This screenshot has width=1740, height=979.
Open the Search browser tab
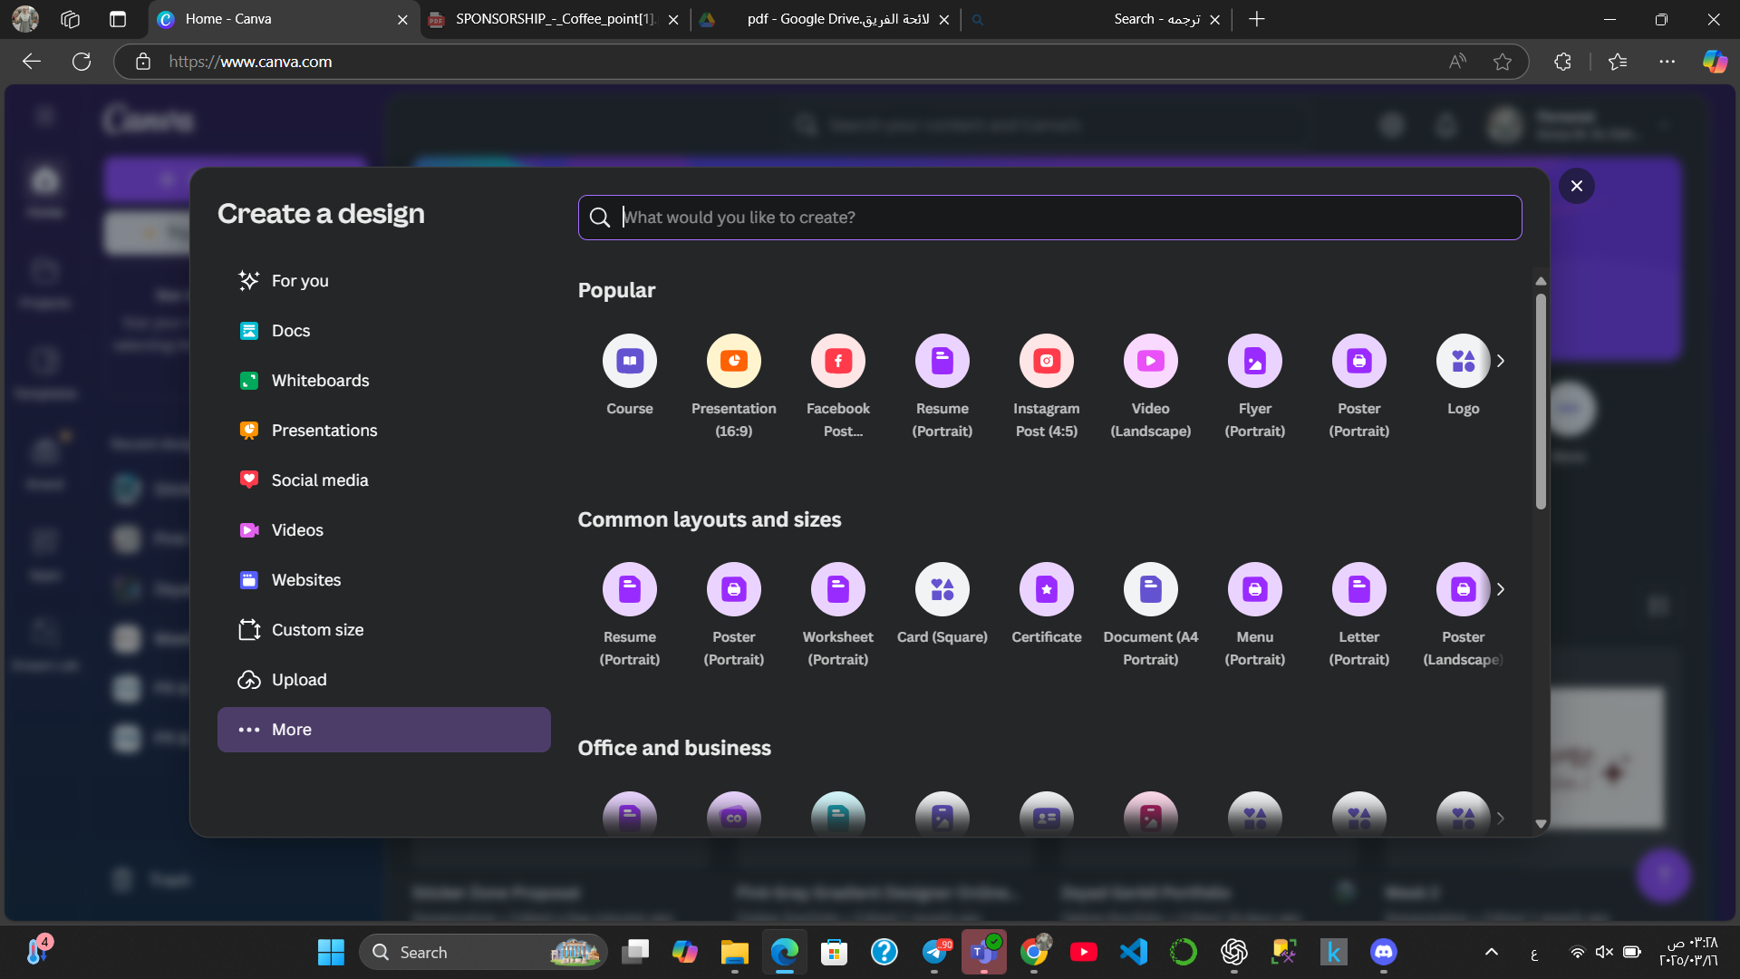(x=1097, y=19)
